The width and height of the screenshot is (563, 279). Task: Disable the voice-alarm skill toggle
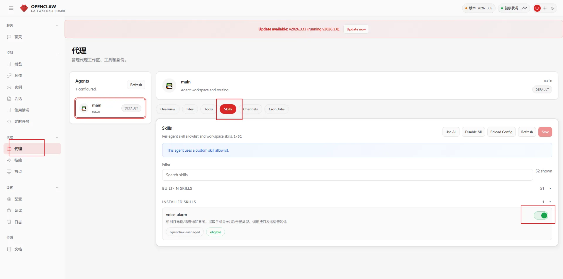[541, 215]
